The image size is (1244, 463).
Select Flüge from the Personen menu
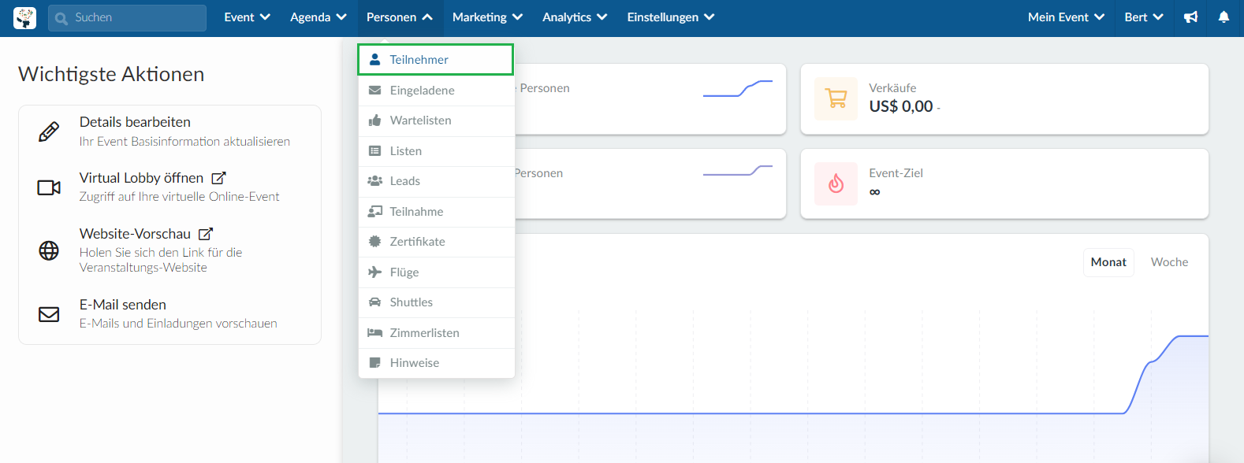pos(436,272)
